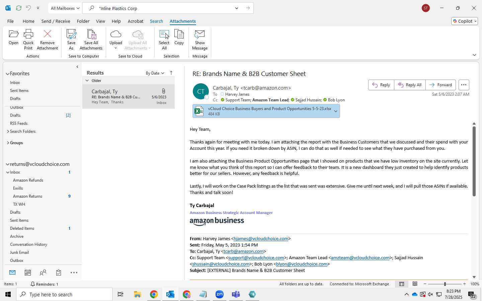Copy the attachment
Screen dimensions: 482x301
click(x=179, y=37)
